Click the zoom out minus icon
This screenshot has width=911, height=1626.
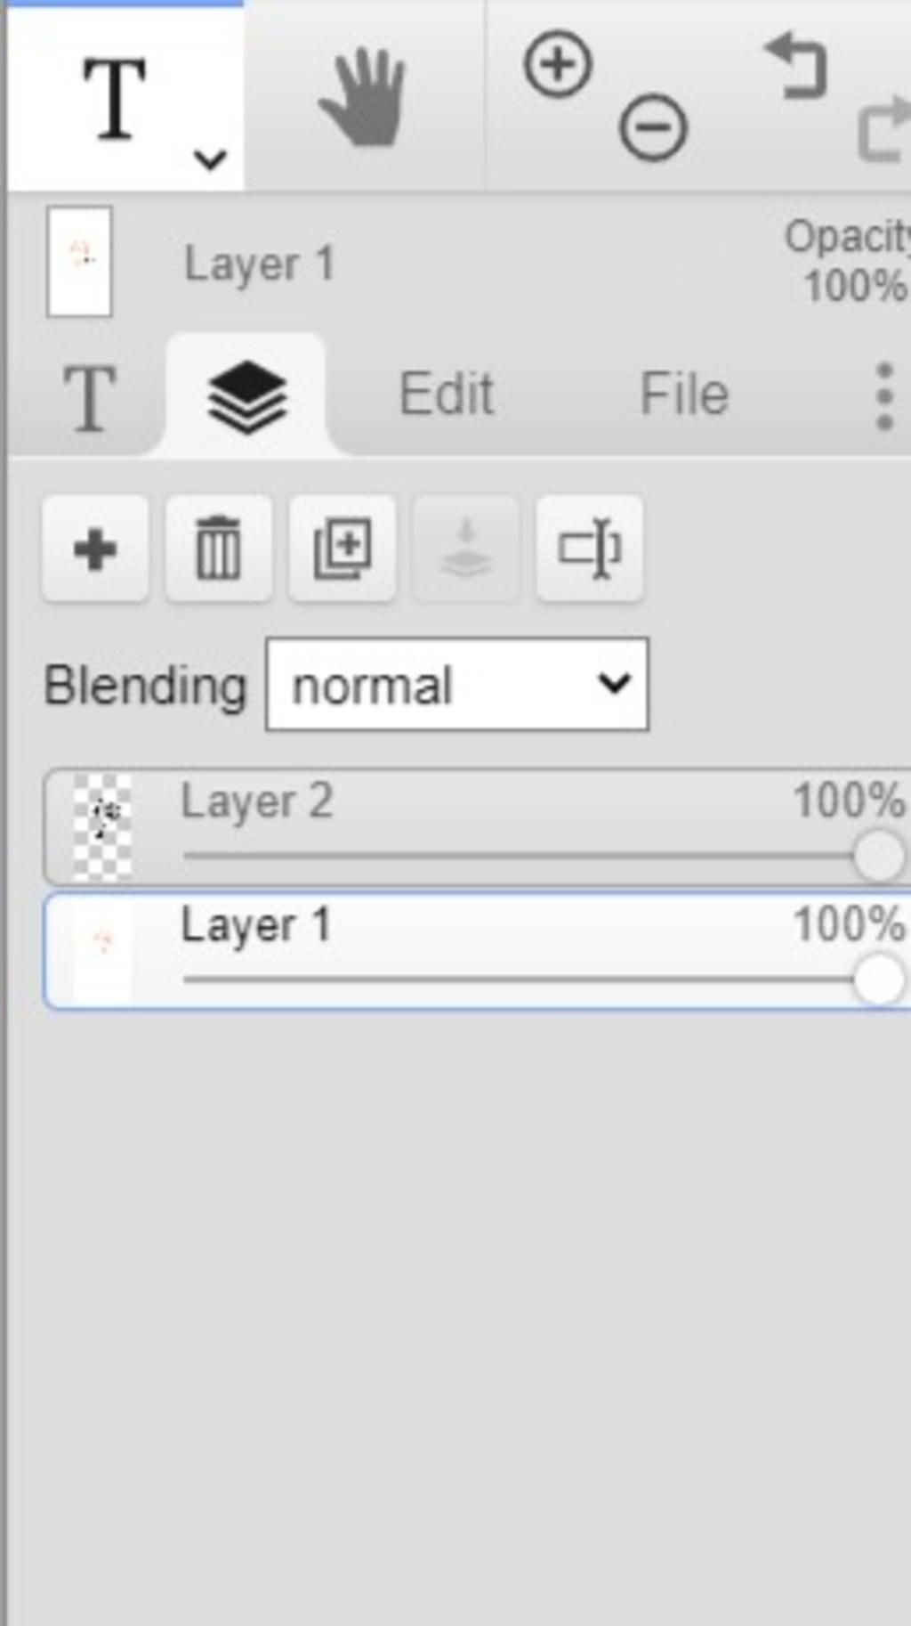[653, 127]
